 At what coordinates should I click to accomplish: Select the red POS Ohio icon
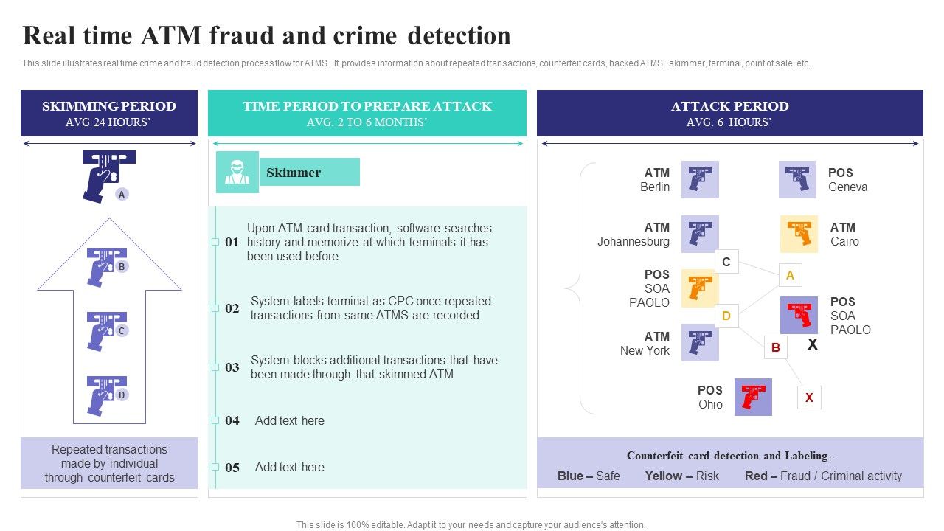(753, 397)
